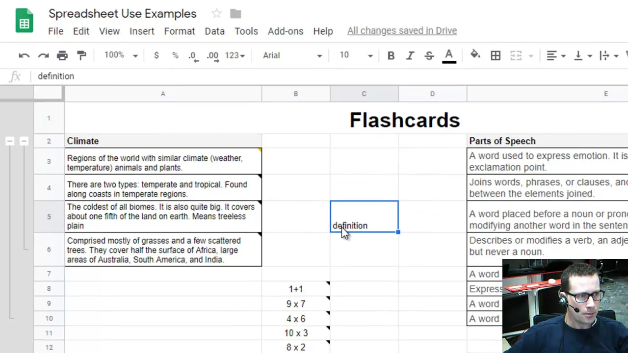This screenshot has height=353, width=628.
Task: Select the cell containing 4 x 6
Action: pyautogui.click(x=296, y=319)
